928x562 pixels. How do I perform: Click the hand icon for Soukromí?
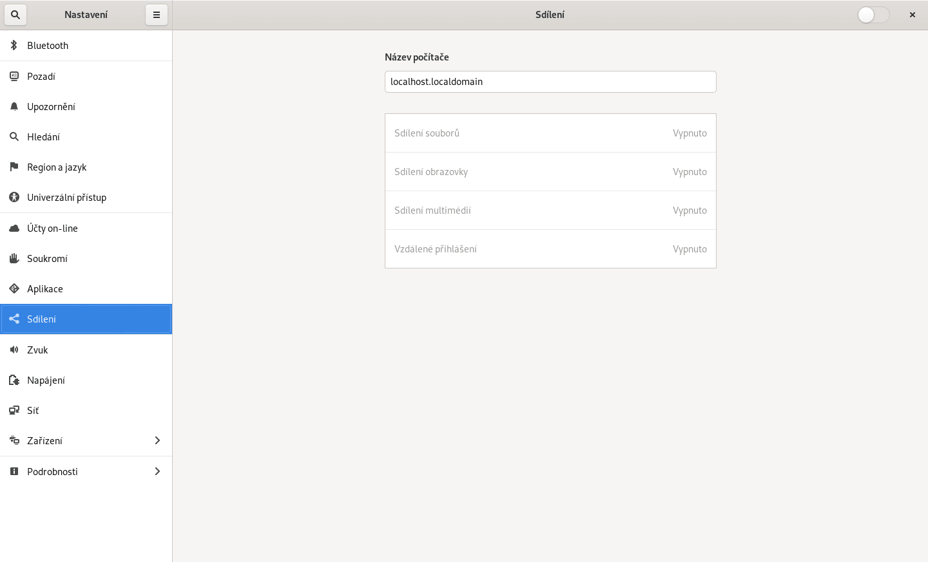[x=14, y=259]
